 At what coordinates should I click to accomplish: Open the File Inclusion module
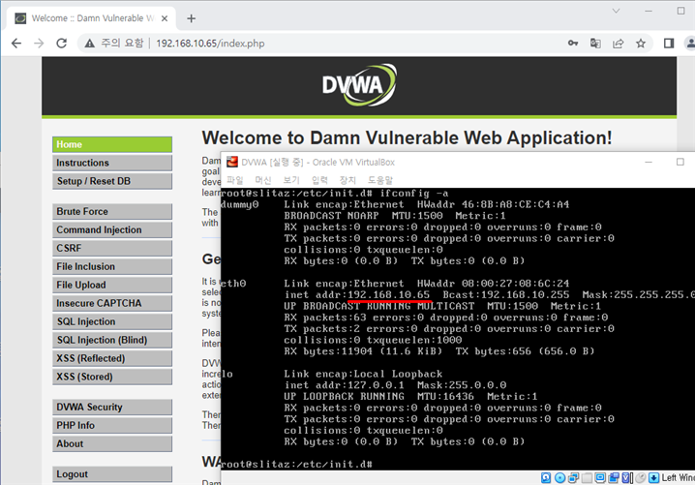(x=112, y=266)
